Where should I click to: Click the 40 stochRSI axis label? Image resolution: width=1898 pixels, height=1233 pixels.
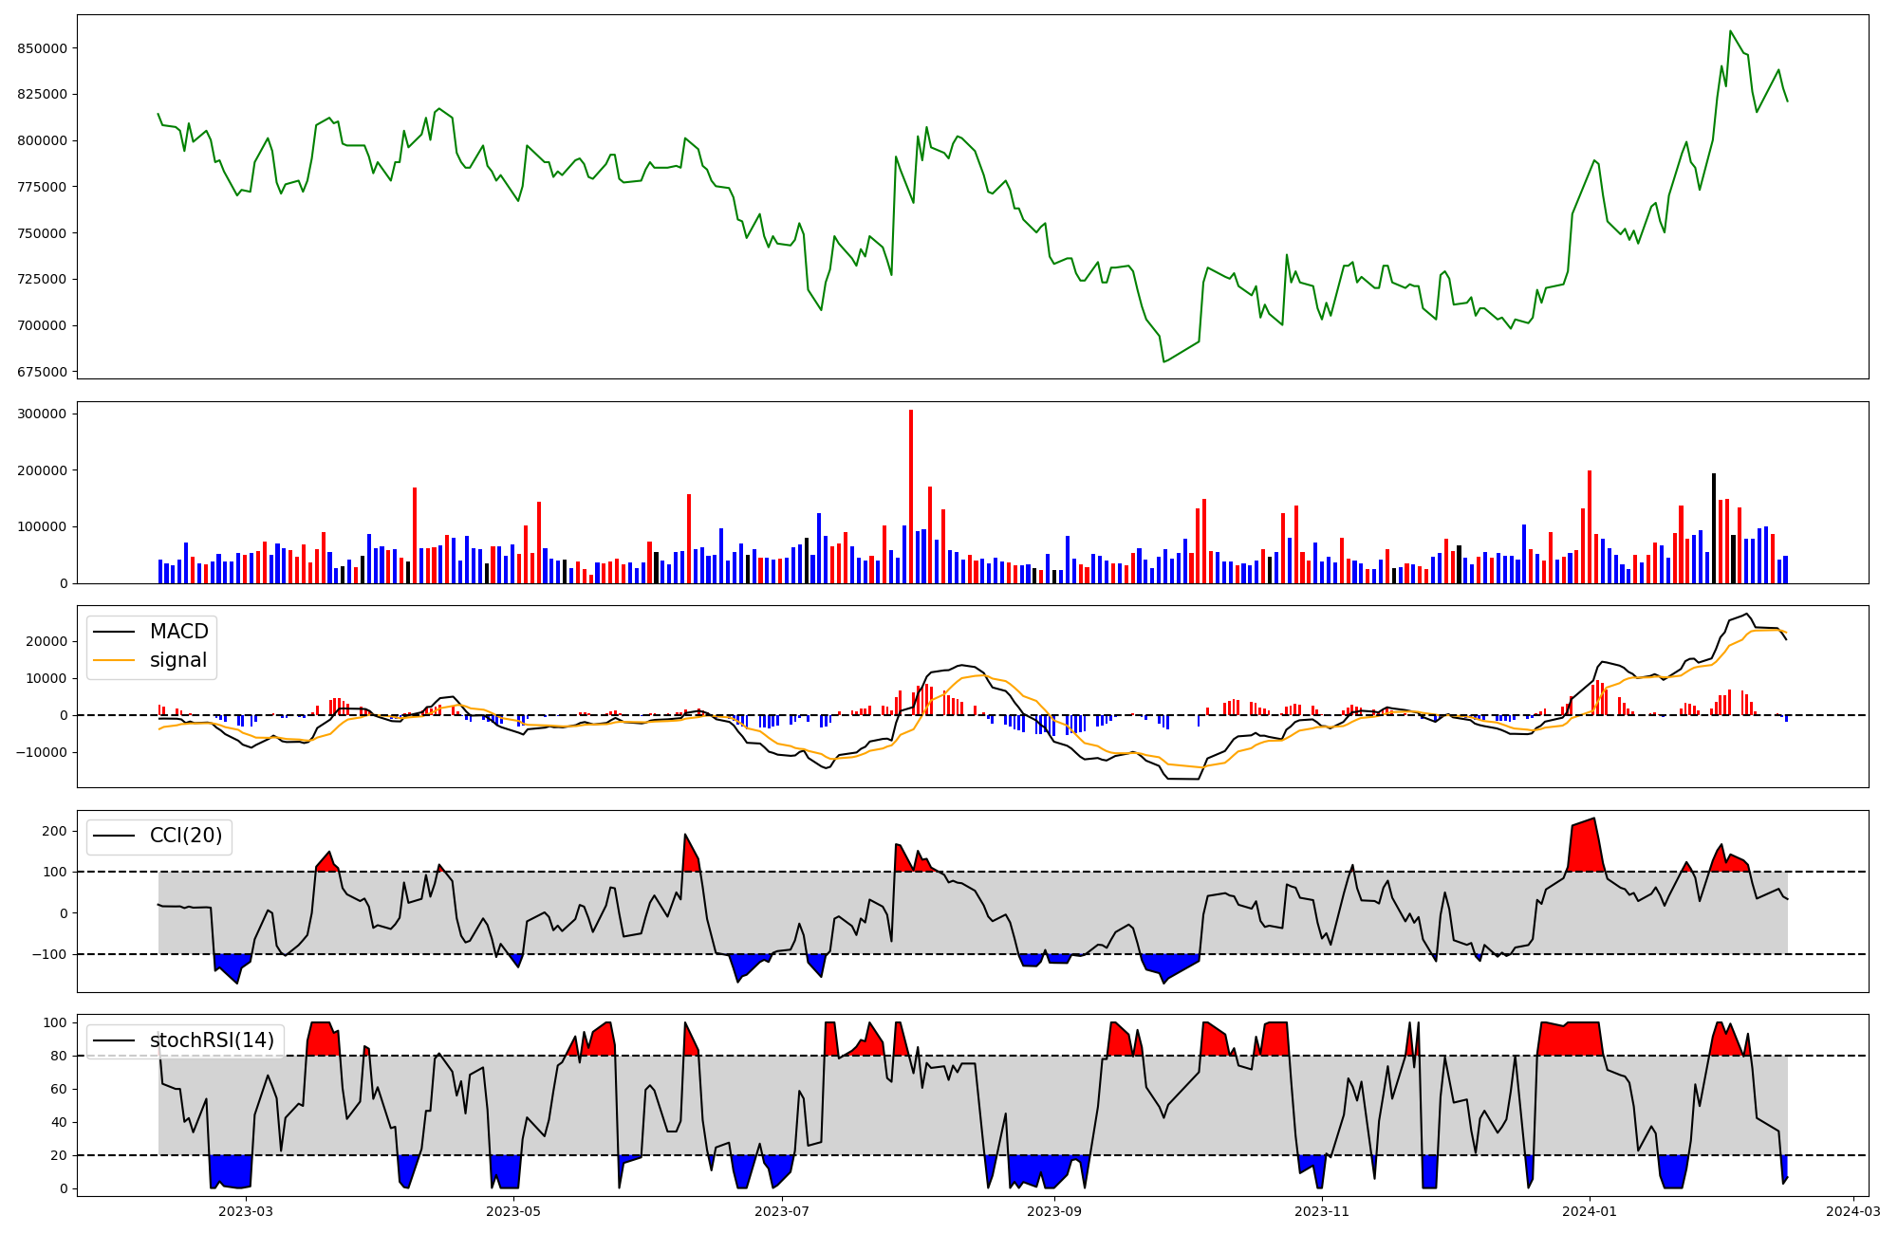[60, 1122]
